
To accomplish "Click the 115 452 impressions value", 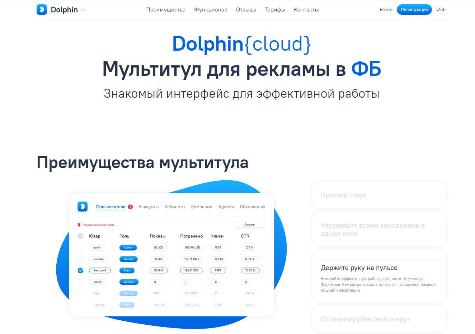I will tap(159, 259).
